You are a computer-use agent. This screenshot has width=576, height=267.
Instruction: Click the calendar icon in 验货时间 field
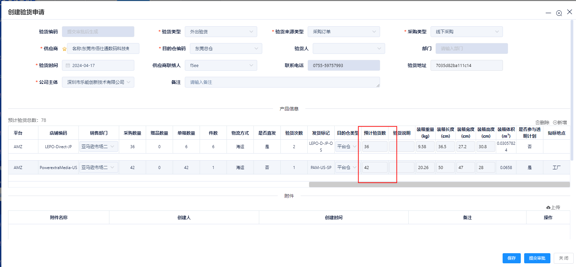pyautogui.click(x=68, y=65)
